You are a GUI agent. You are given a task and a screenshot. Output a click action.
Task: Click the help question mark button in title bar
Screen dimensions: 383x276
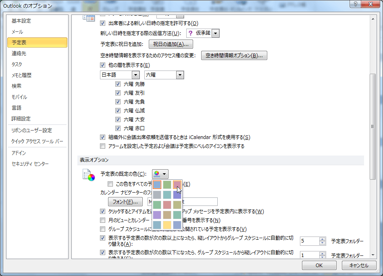(356, 4)
